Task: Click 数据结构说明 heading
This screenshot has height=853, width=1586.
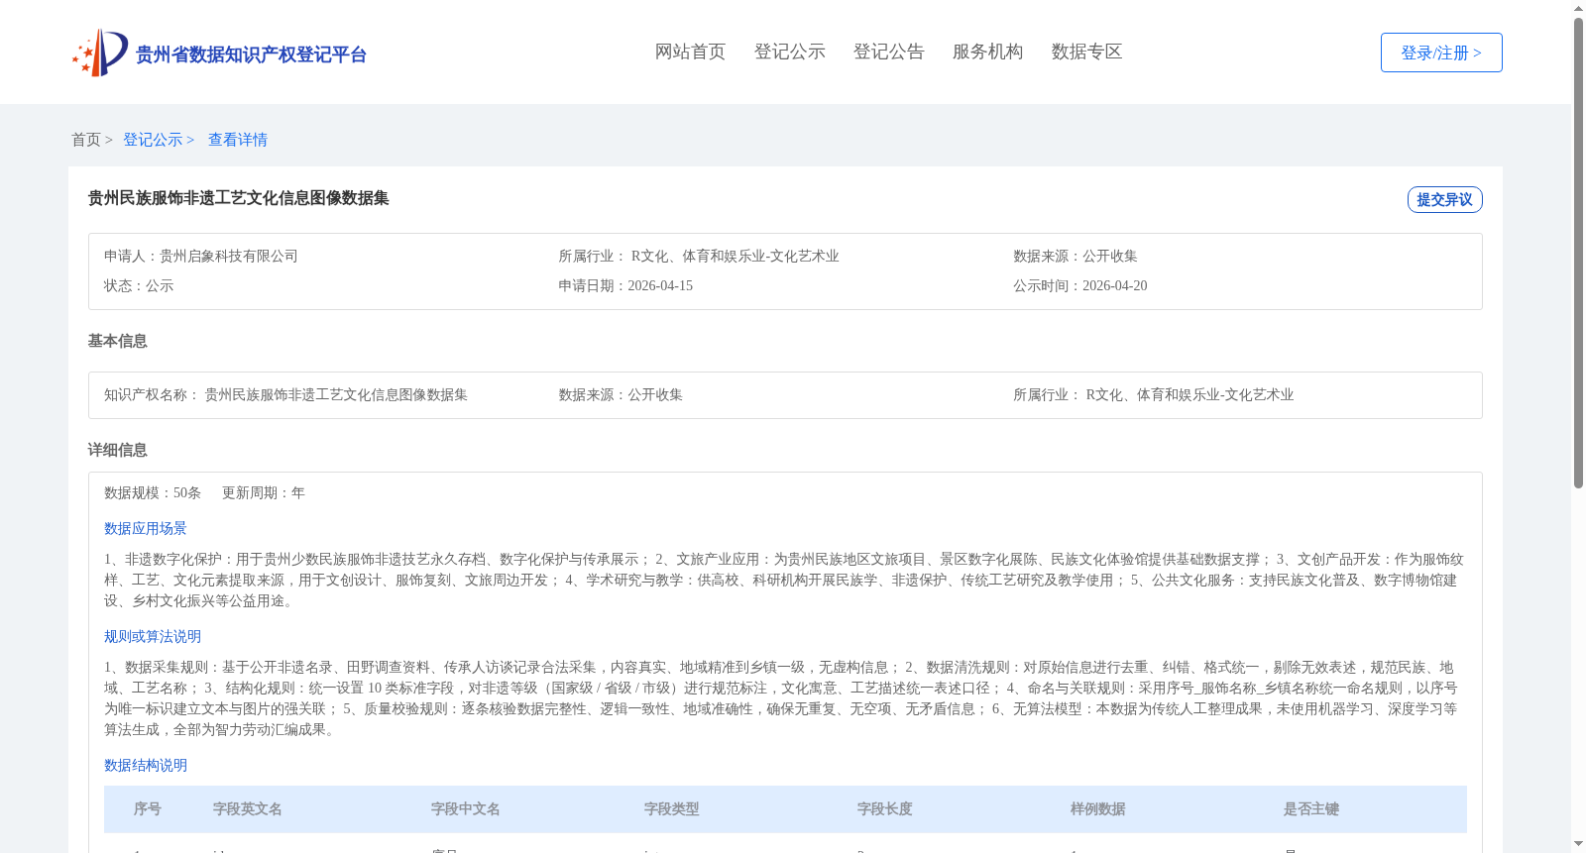Action: coord(146,765)
